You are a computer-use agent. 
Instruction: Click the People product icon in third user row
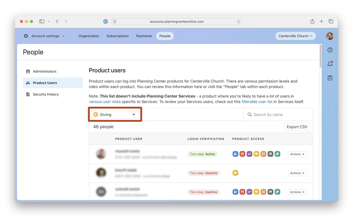[235, 192]
